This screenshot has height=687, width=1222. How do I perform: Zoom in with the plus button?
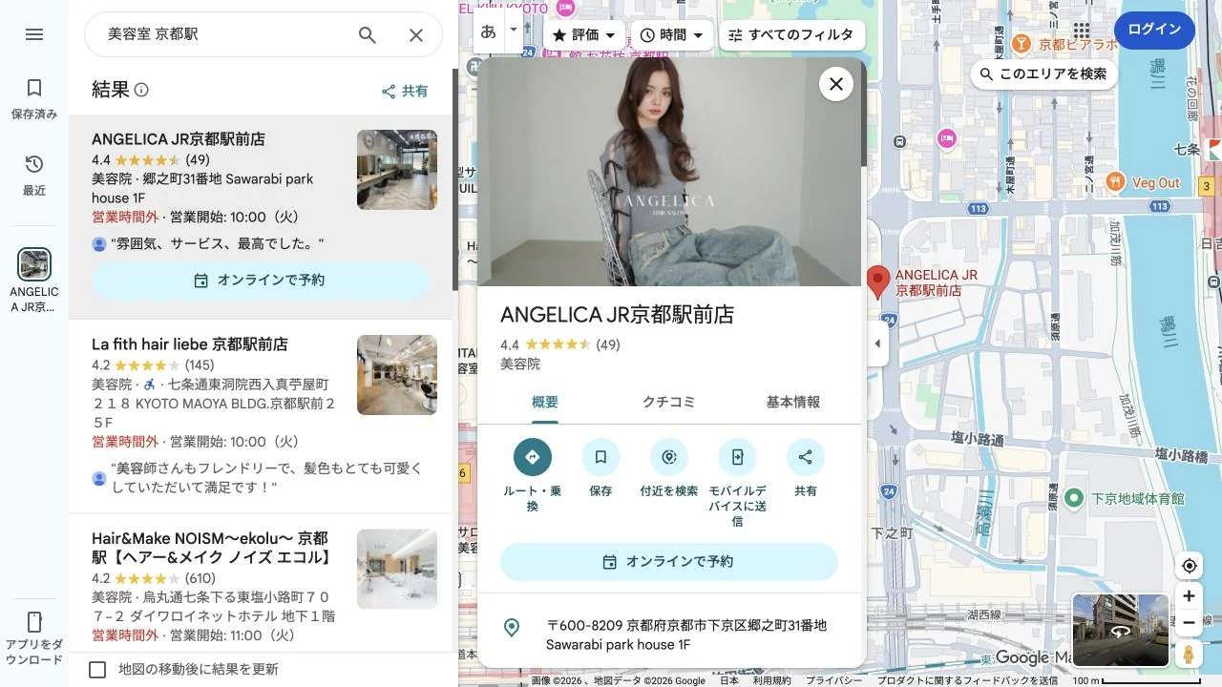pyautogui.click(x=1189, y=596)
